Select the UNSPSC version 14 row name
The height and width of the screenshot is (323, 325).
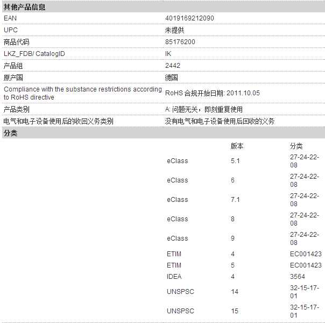[x=181, y=292]
